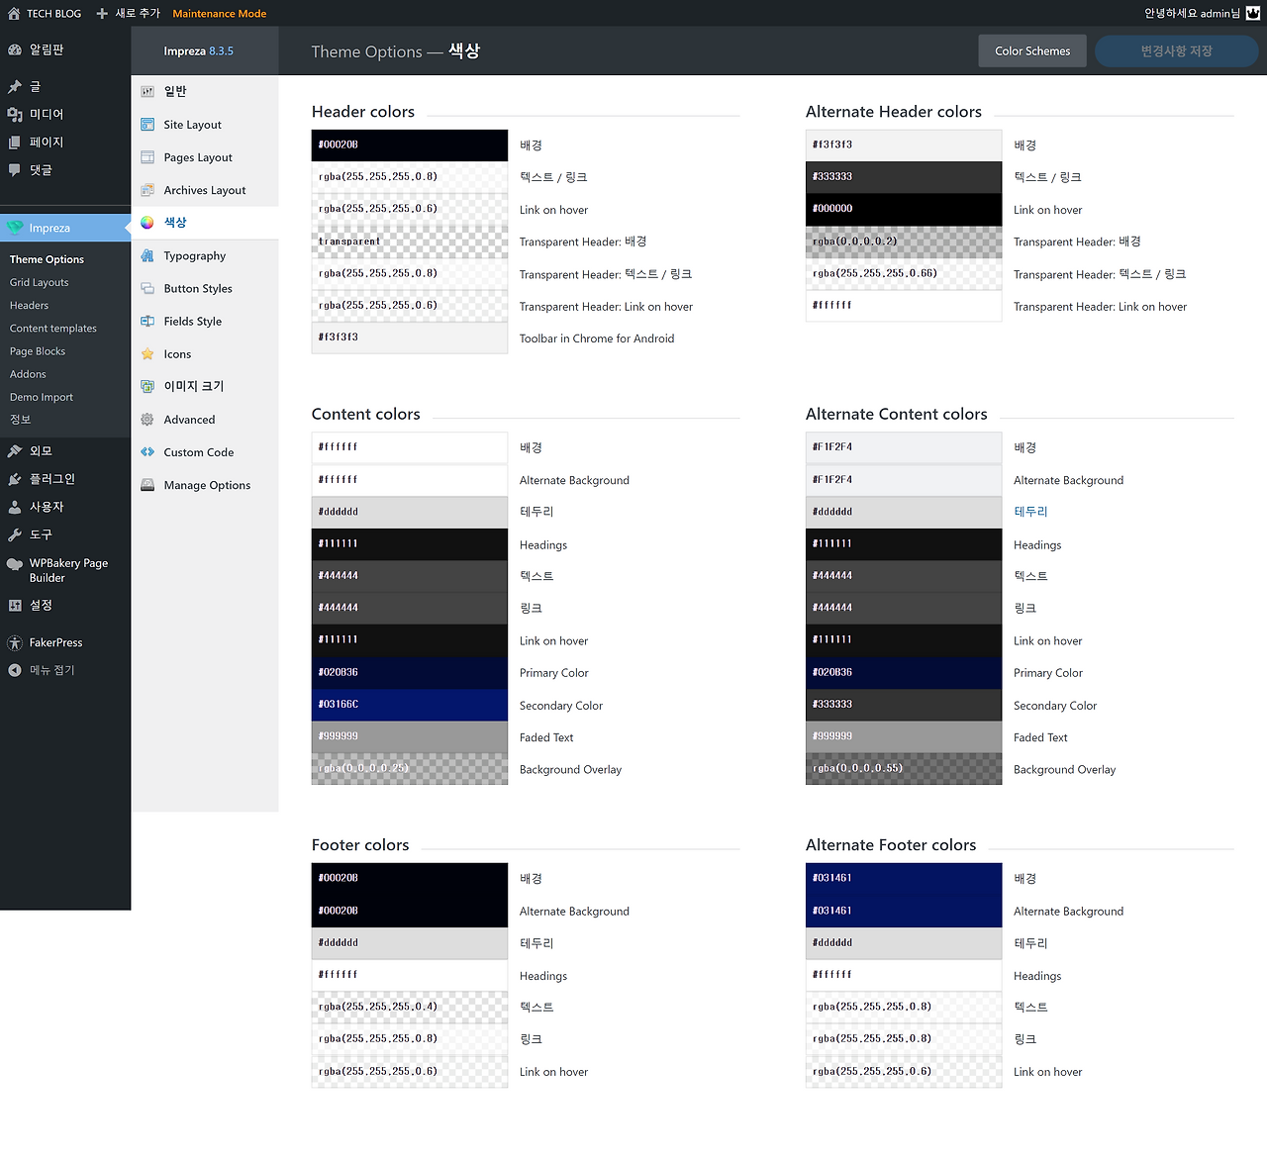The image size is (1267, 1161).
Task: Open the 이미지 크기 settings
Action: coord(189,386)
